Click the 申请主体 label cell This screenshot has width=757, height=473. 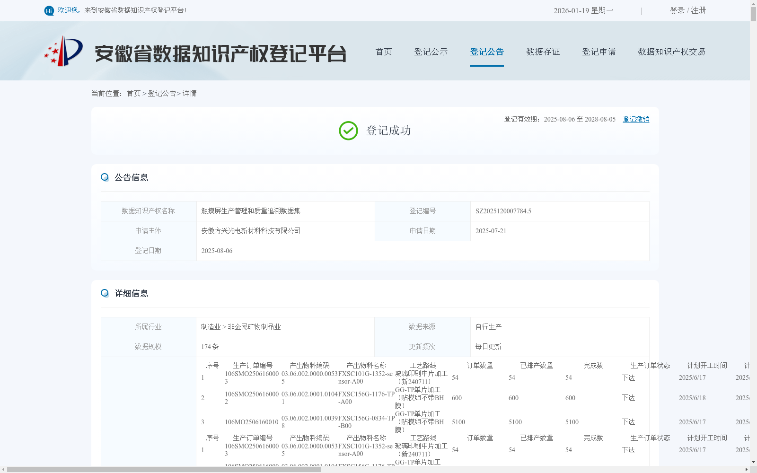[149, 231]
